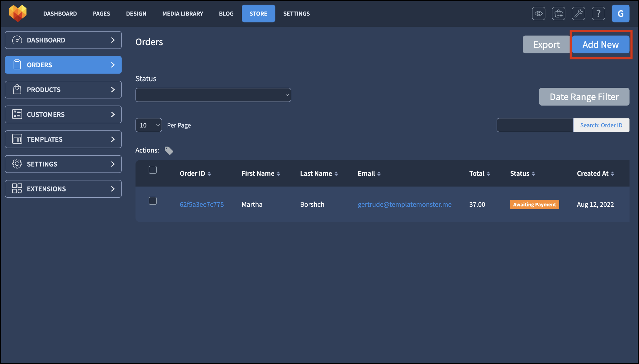Open help via the question mark icon
This screenshot has width=639, height=364.
[598, 13]
